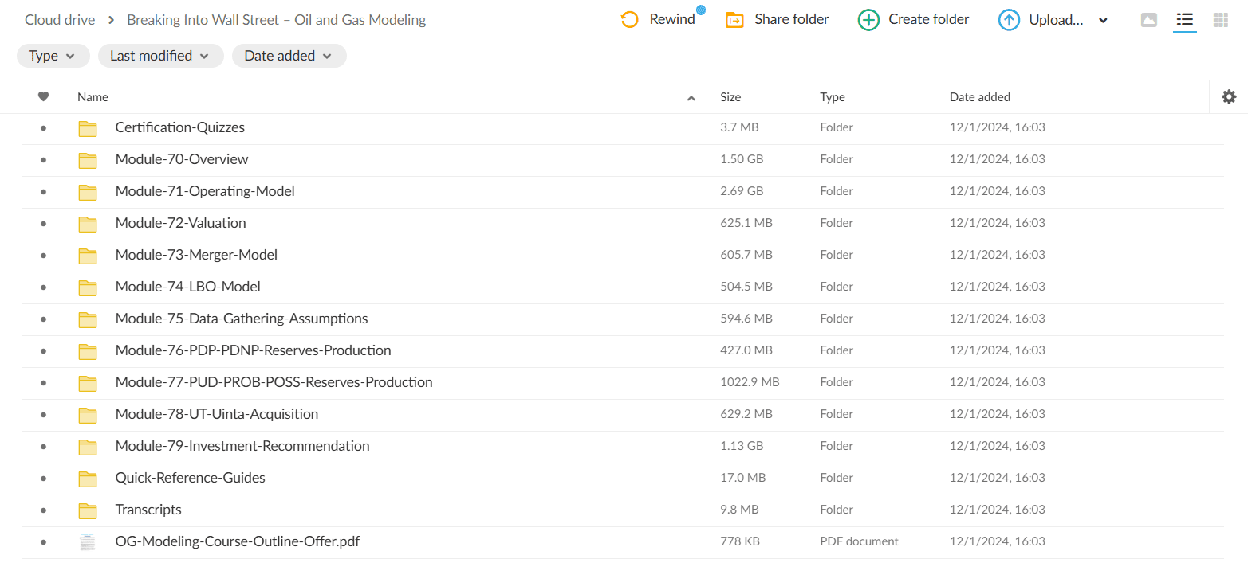Go to Cloud drive breadcrumb
The image size is (1248, 563).
coord(60,20)
